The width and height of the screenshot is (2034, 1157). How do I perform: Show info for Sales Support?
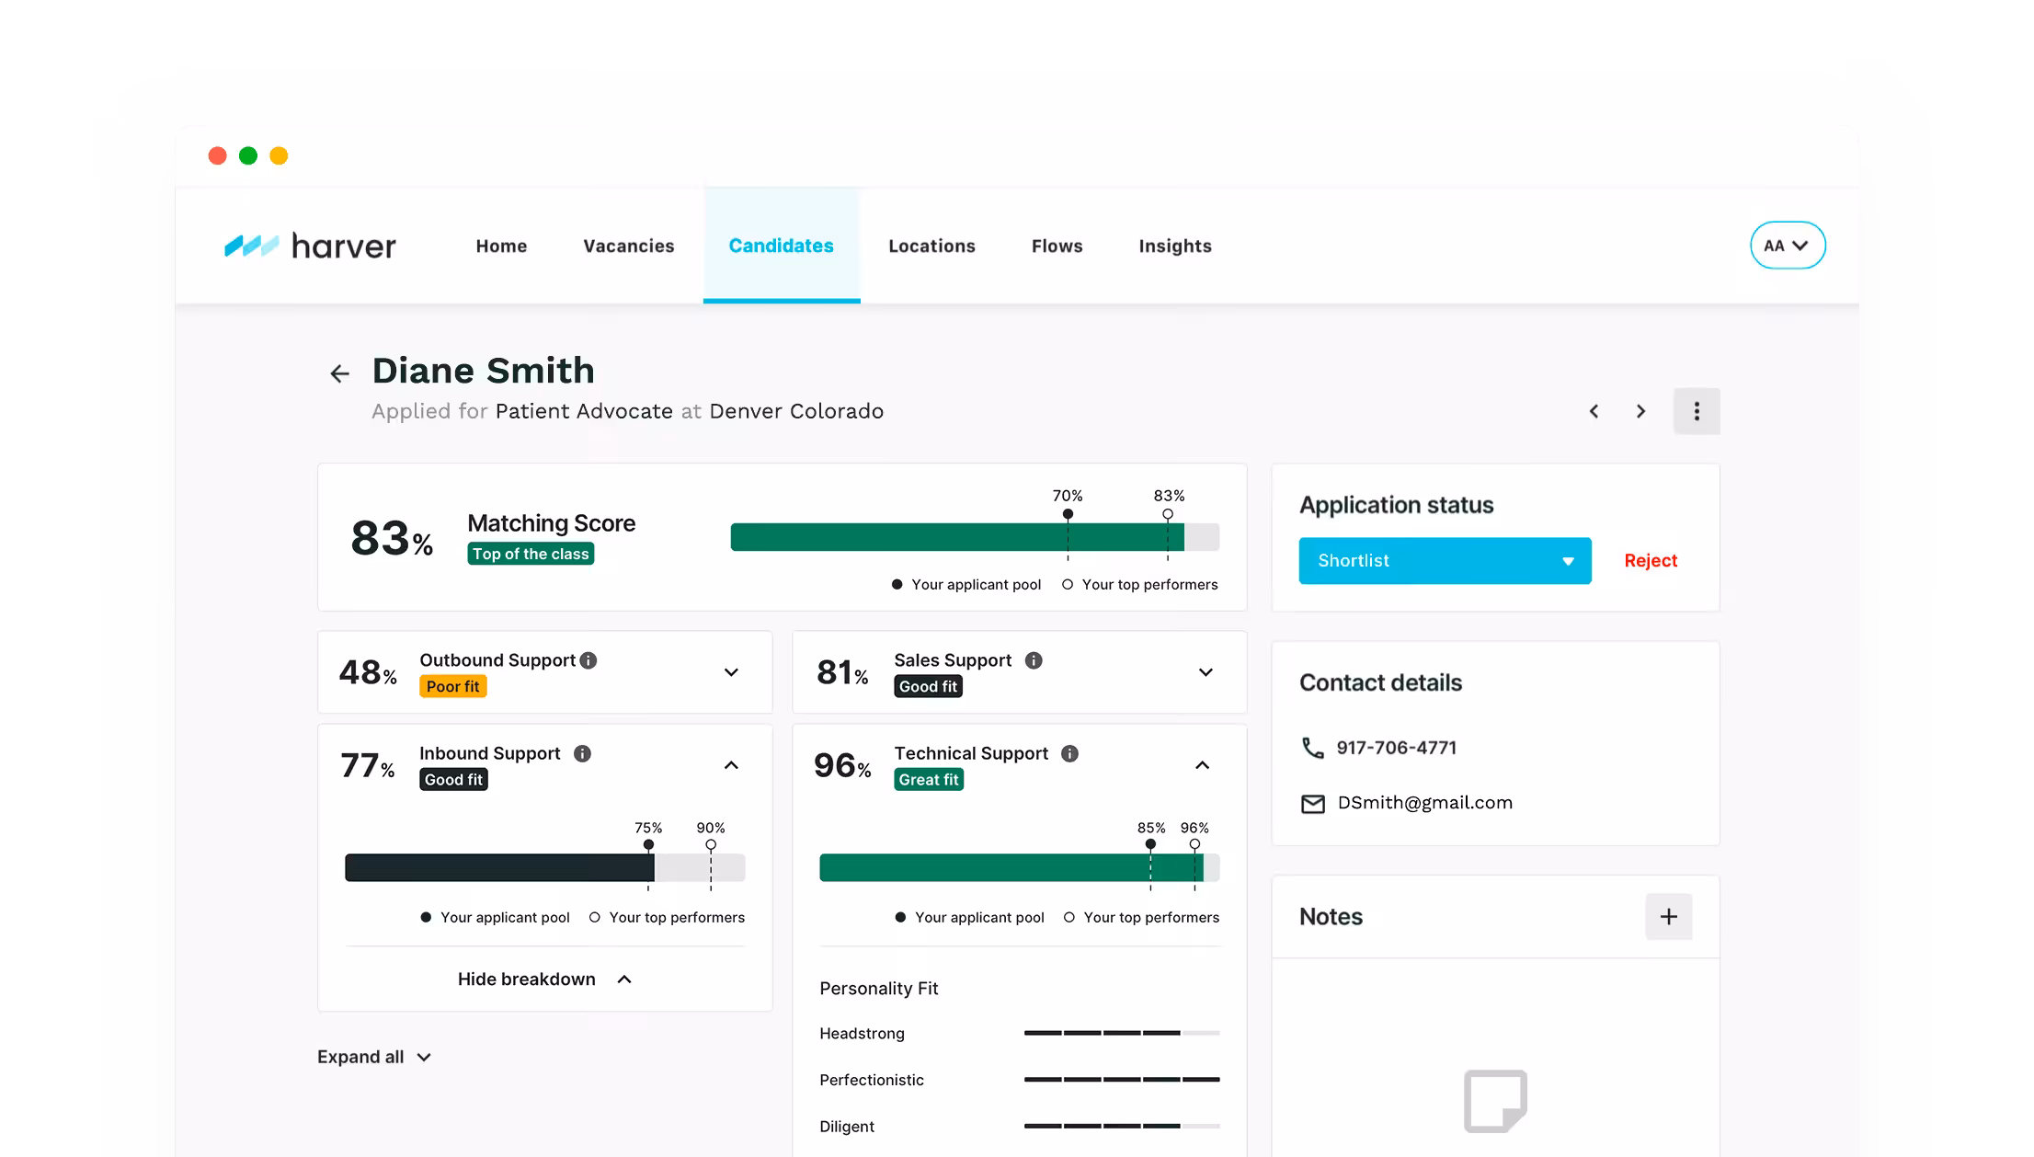[1034, 660]
